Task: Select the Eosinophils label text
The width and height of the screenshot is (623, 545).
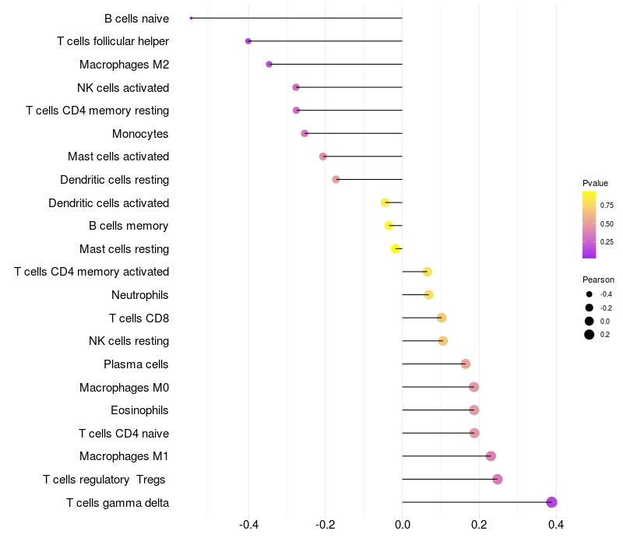Action: [140, 410]
